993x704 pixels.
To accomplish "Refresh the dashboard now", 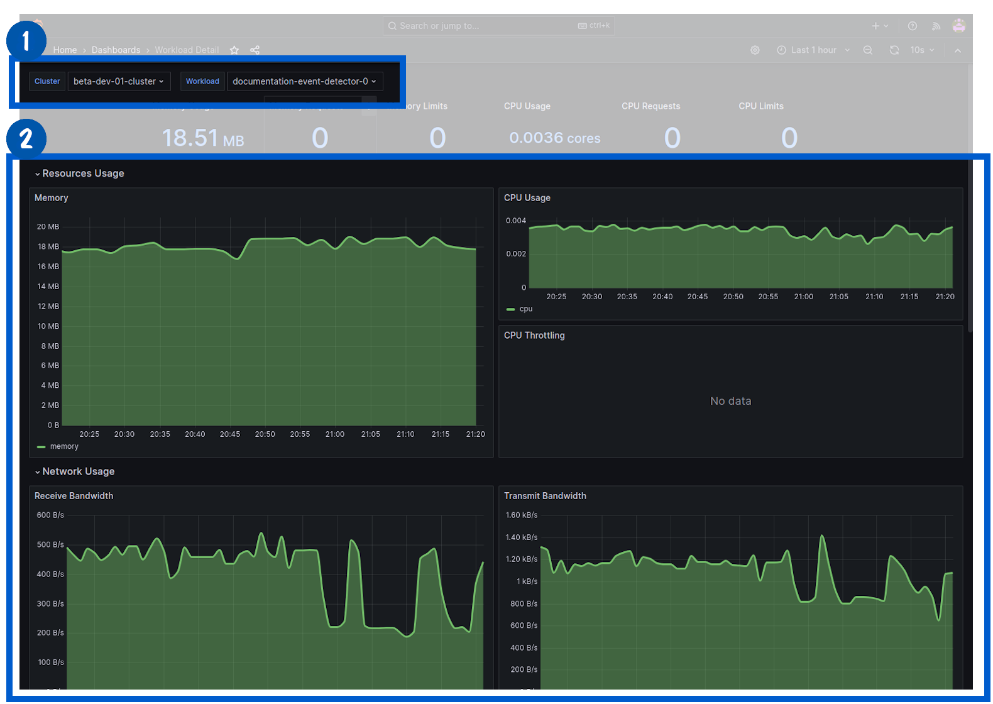I will click(x=894, y=50).
